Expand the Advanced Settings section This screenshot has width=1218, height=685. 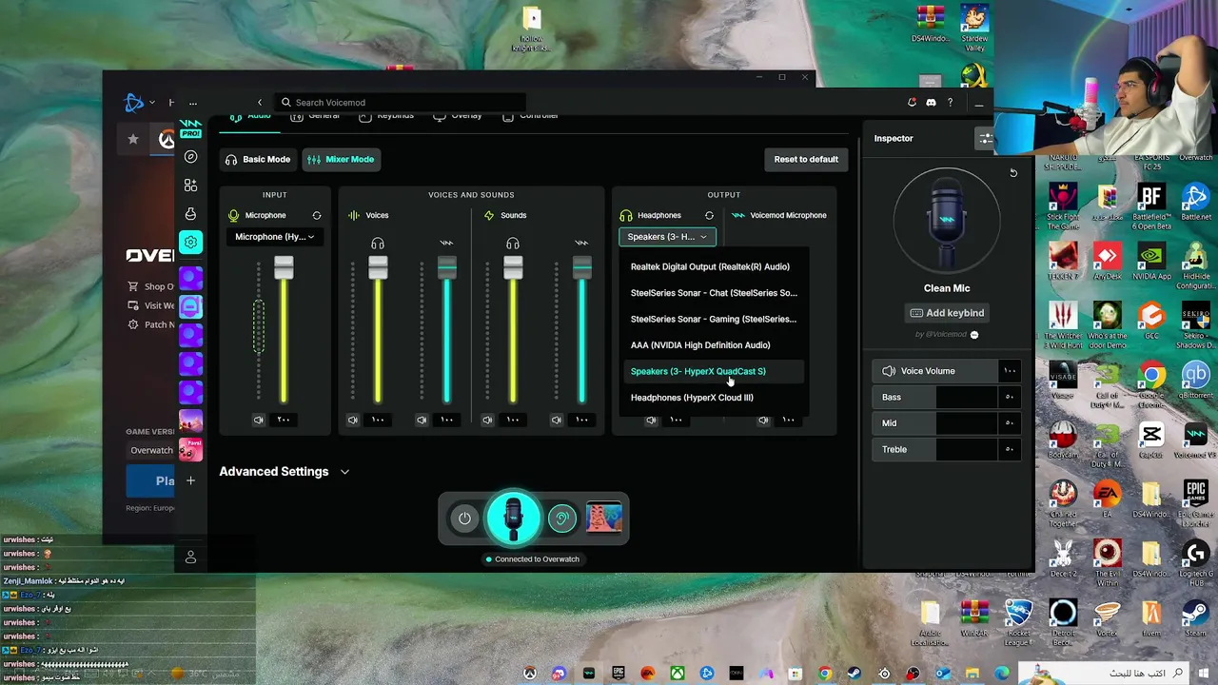click(285, 472)
